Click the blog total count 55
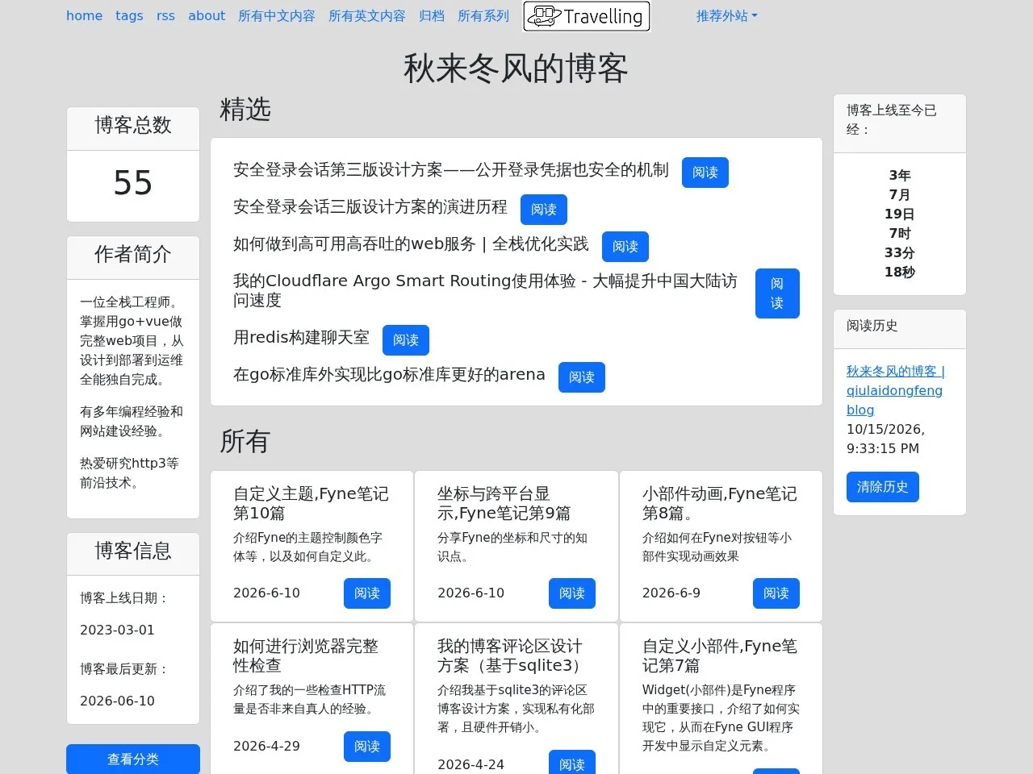The width and height of the screenshot is (1033, 774). (x=133, y=183)
